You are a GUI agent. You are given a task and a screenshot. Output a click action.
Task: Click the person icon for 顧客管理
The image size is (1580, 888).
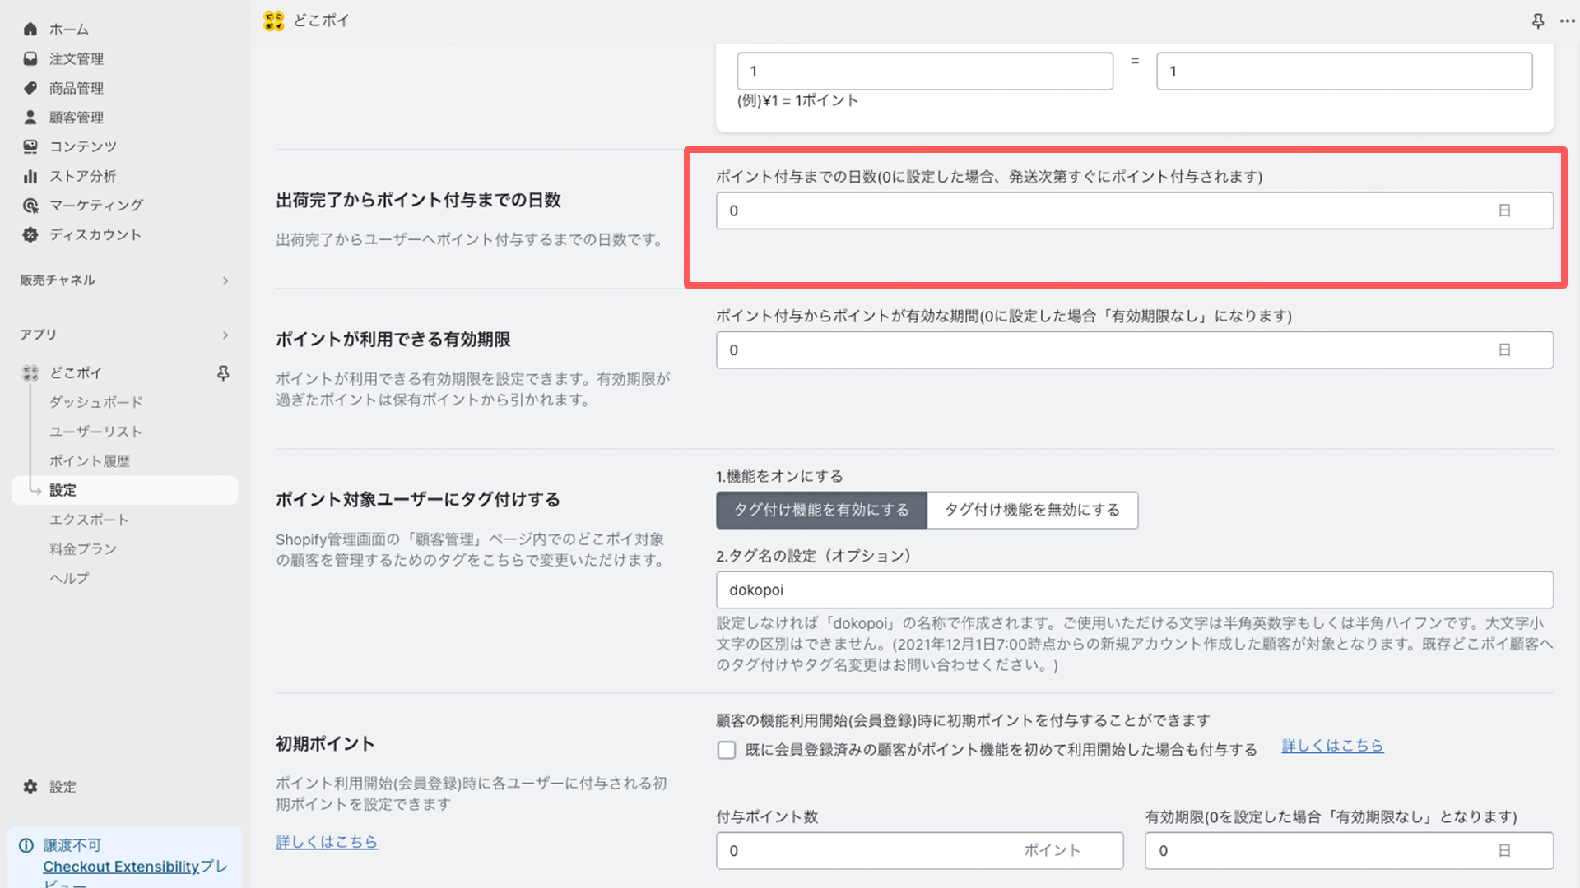(x=30, y=117)
